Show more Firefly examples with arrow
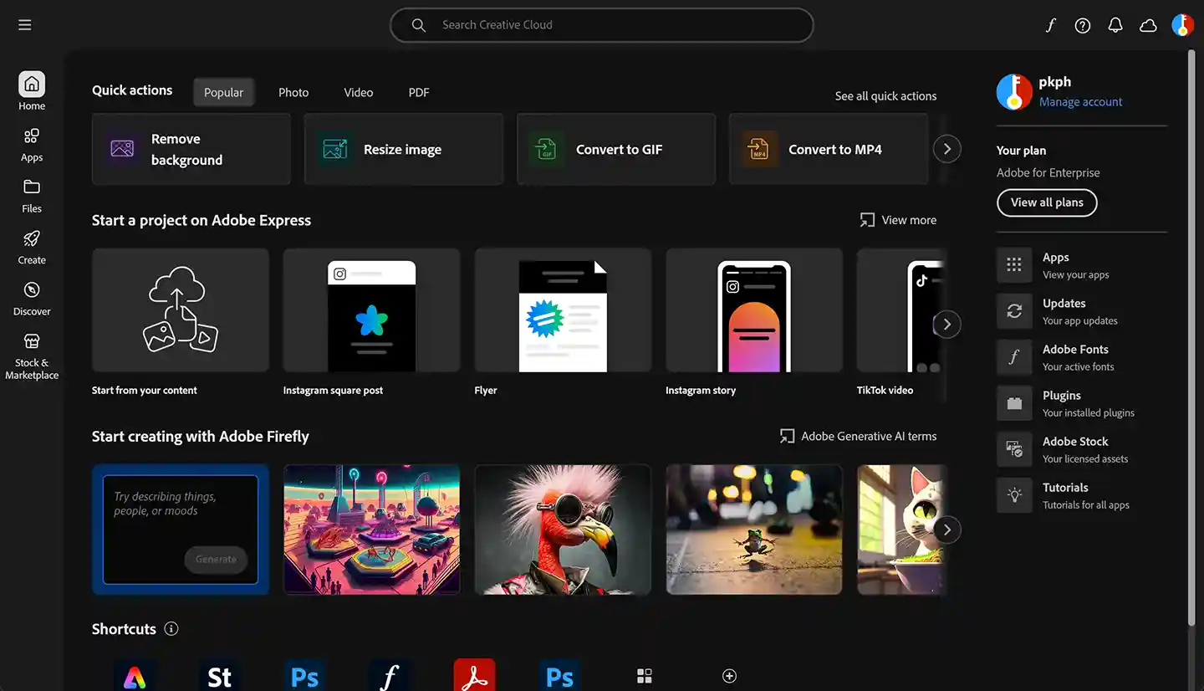 click(x=946, y=530)
